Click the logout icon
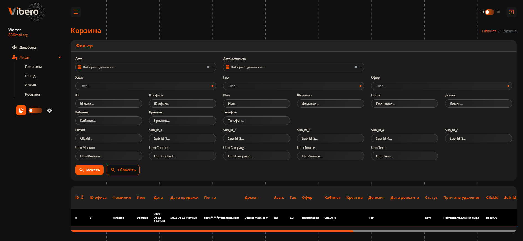This screenshot has height=241, width=523. click(511, 12)
